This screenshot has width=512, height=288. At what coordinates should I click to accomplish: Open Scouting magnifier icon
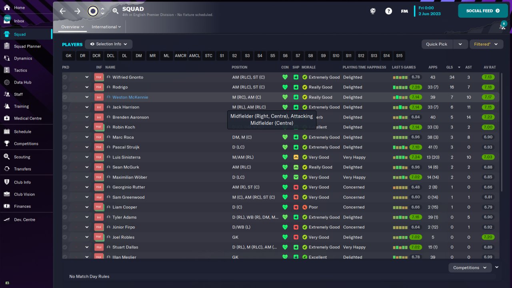(7, 157)
